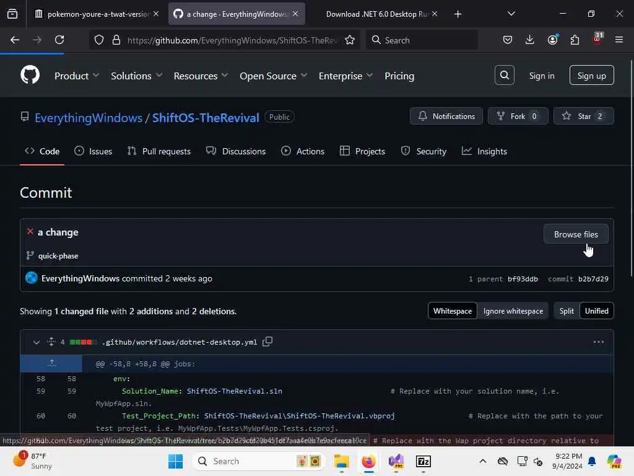The height and width of the screenshot is (476, 634).
Task: Reload the page with refresh icon
Action: (x=59, y=40)
